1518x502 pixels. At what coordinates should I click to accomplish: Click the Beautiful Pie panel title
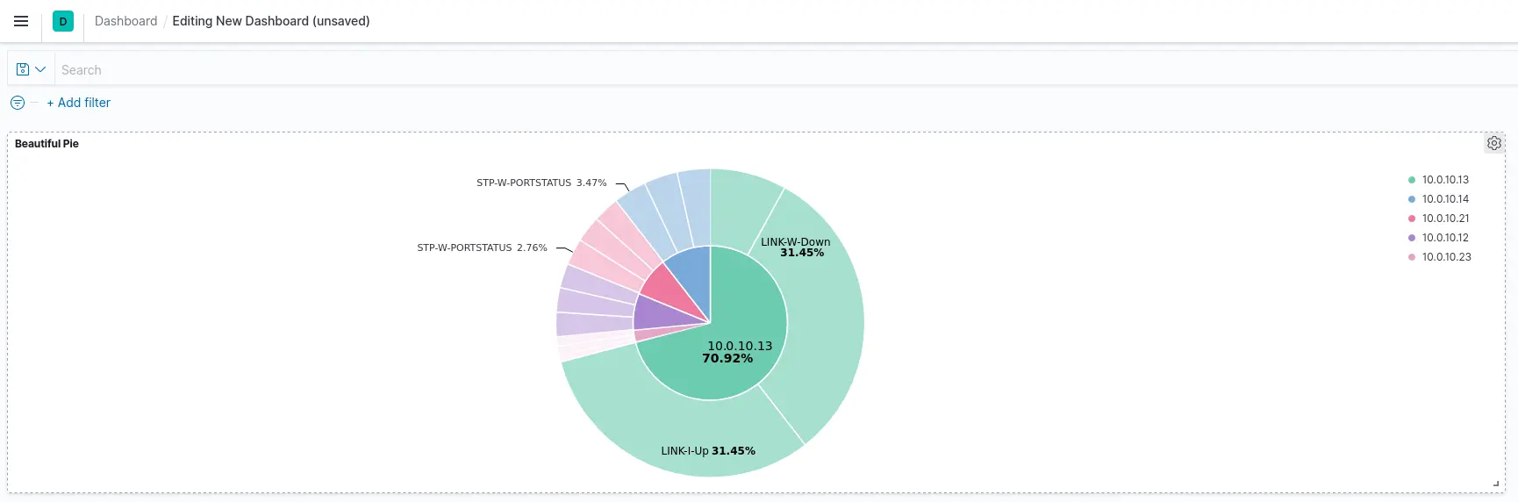(47, 144)
